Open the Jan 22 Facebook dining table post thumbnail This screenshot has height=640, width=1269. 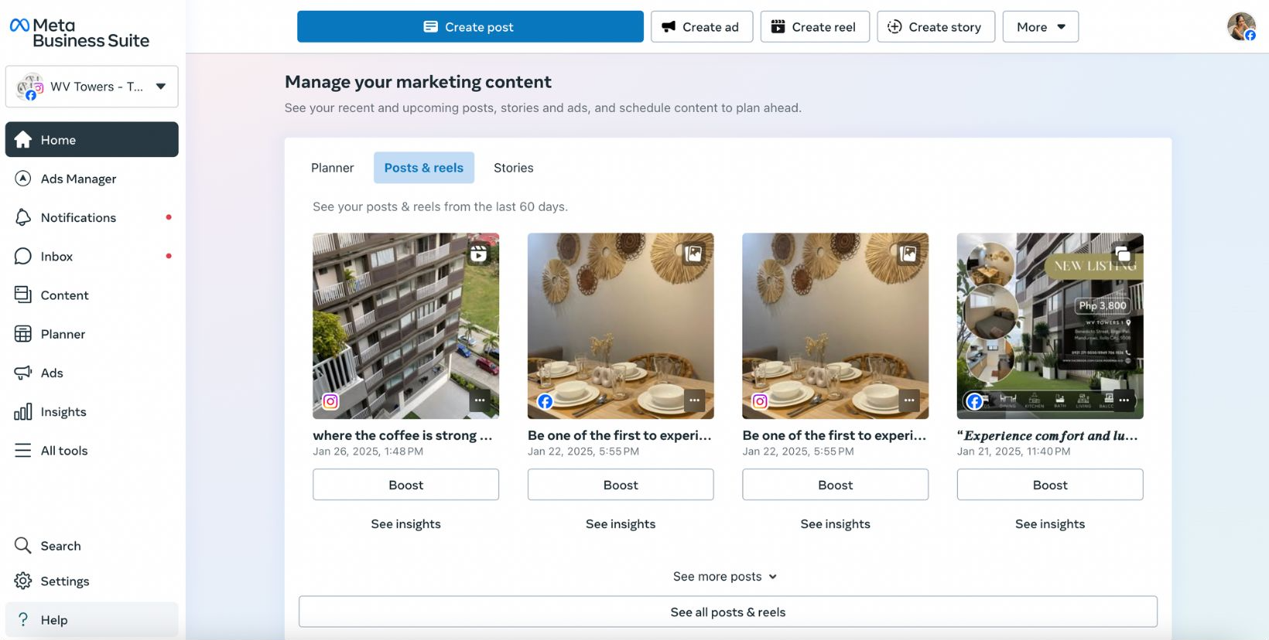point(621,326)
